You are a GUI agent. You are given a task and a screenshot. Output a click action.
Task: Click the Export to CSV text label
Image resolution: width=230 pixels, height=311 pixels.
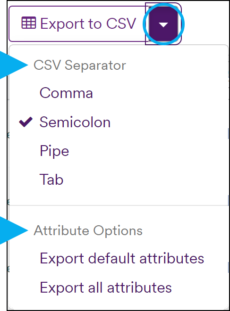point(88,24)
